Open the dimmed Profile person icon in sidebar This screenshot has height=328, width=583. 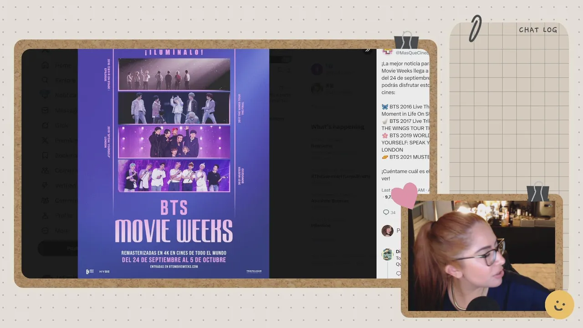[x=45, y=215]
